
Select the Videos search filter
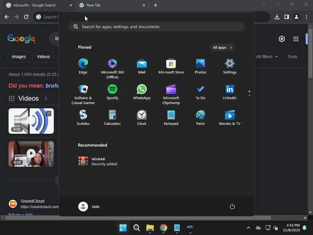coord(43,57)
